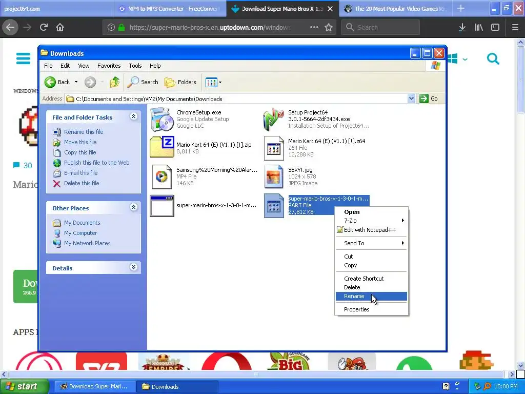Screen dimensions: 525x394
Task: Open Properties from the context menu
Action: point(371,309)
